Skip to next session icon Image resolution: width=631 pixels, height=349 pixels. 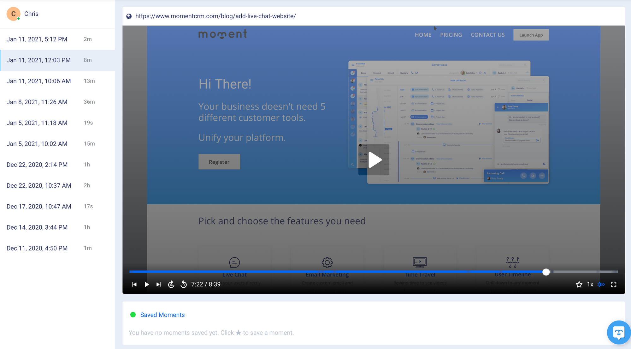point(159,285)
